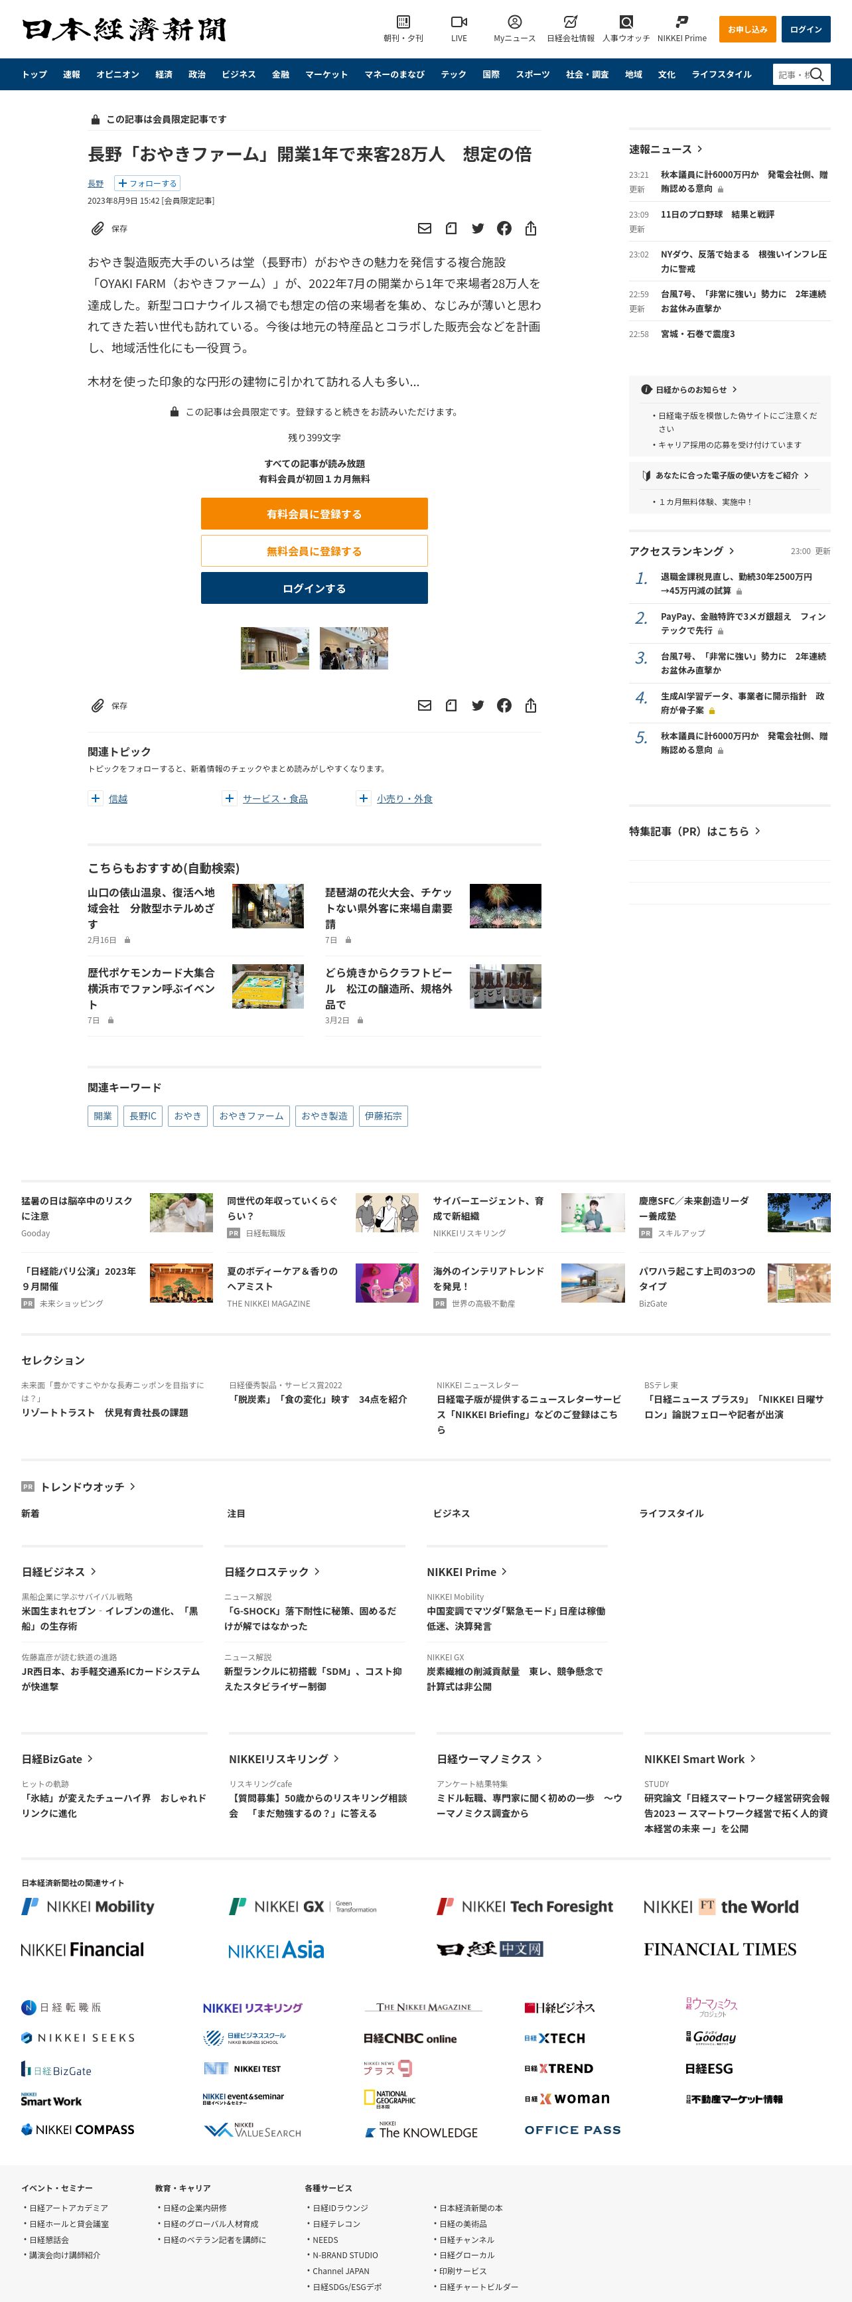Image resolution: width=852 pixels, height=2302 pixels.
Task: Expand 速報ニュース section chevron
Action: coord(700,149)
